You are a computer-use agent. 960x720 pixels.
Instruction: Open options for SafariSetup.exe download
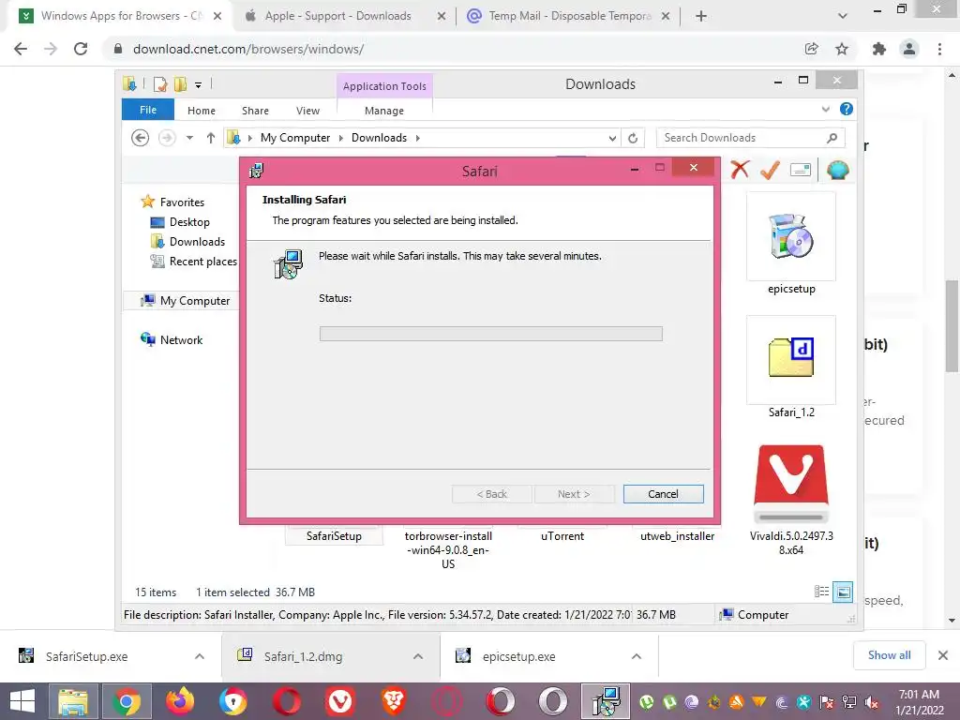pos(200,656)
